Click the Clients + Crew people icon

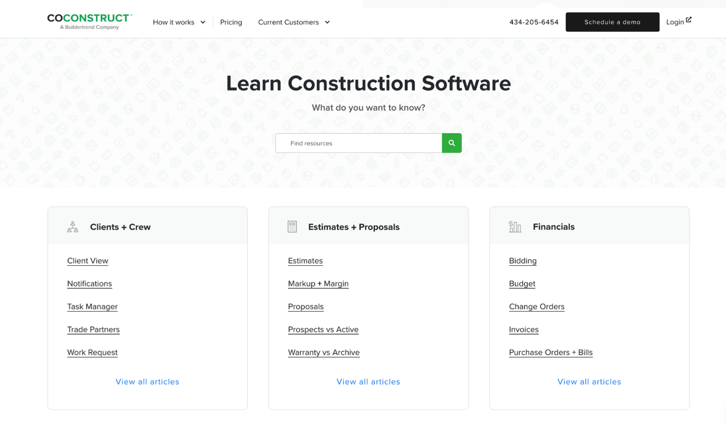coord(73,227)
